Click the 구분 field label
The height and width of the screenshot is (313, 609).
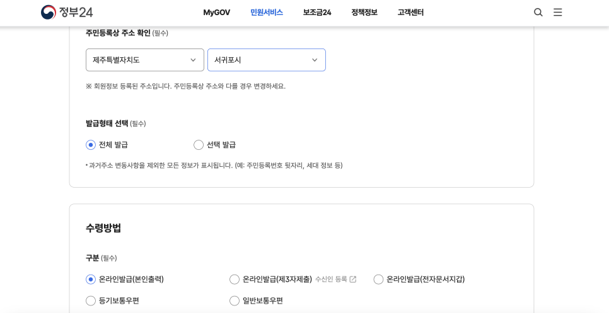pos(93,258)
